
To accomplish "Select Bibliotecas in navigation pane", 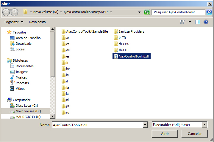I will 17,60.
